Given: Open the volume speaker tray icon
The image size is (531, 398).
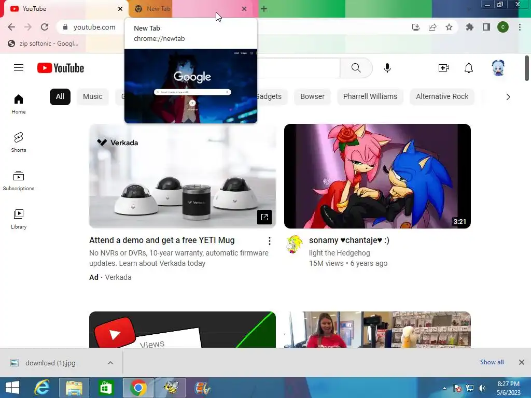Looking at the screenshot, I should tap(482, 388).
